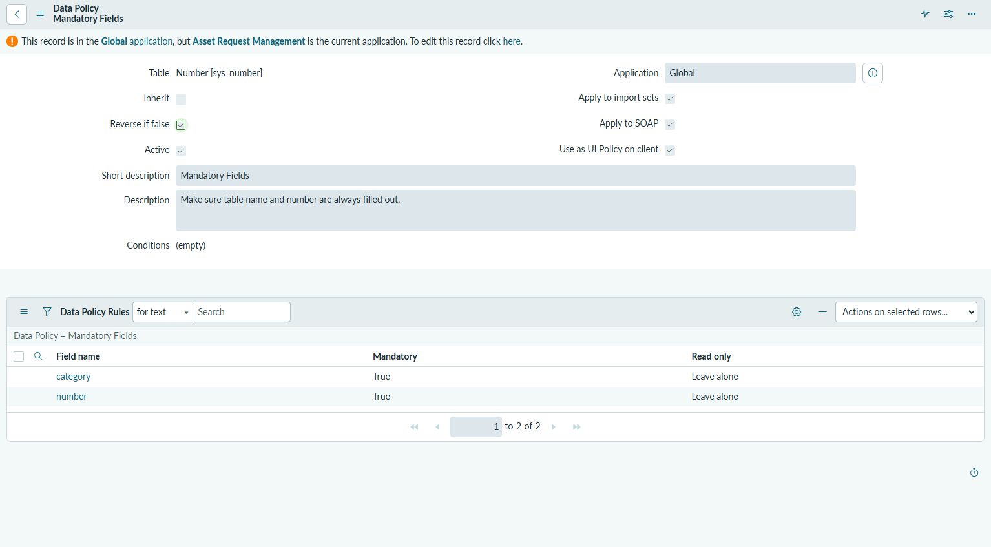Screen dimensions: 991x547
Task: Toggle the list filter funnel icon
Action: coord(47,312)
